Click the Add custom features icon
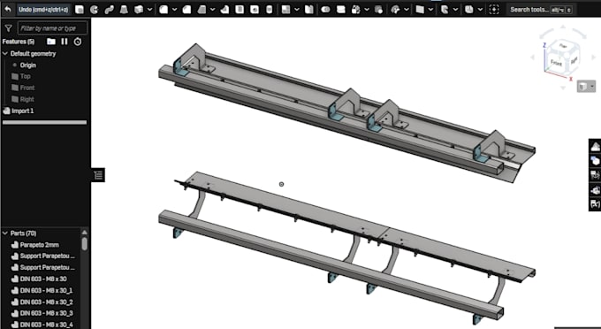This screenshot has width=601, height=329. (494, 10)
